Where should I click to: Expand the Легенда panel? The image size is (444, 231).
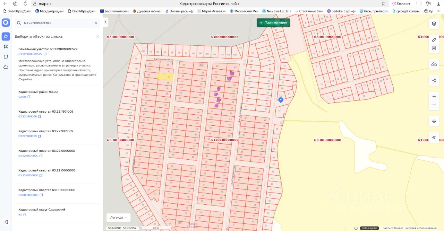point(118,217)
